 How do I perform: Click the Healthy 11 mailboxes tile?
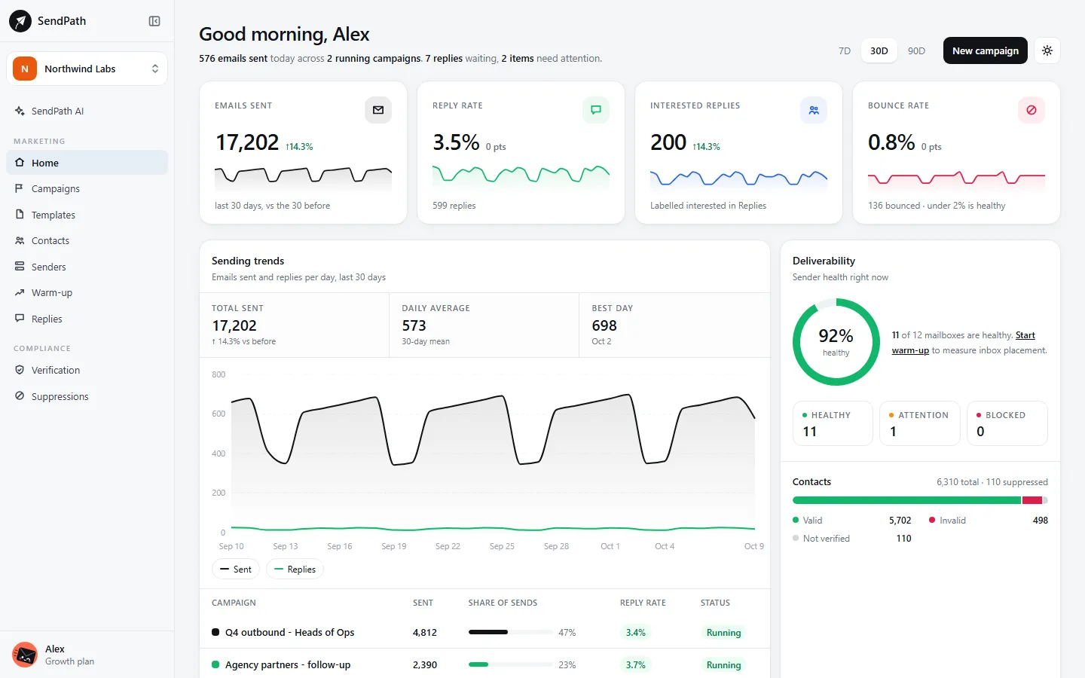[833, 423]
